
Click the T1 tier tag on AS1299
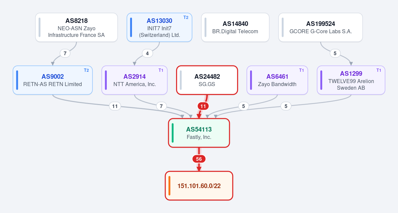379,70
